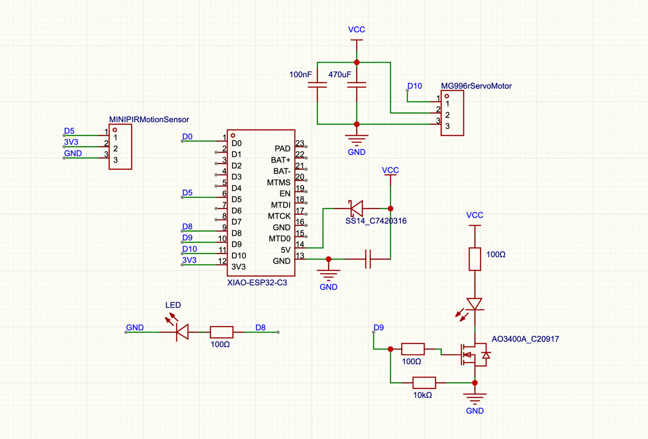Click the SS14_C7420316 part label
The image size is (648, 439).
click(376, 221)
